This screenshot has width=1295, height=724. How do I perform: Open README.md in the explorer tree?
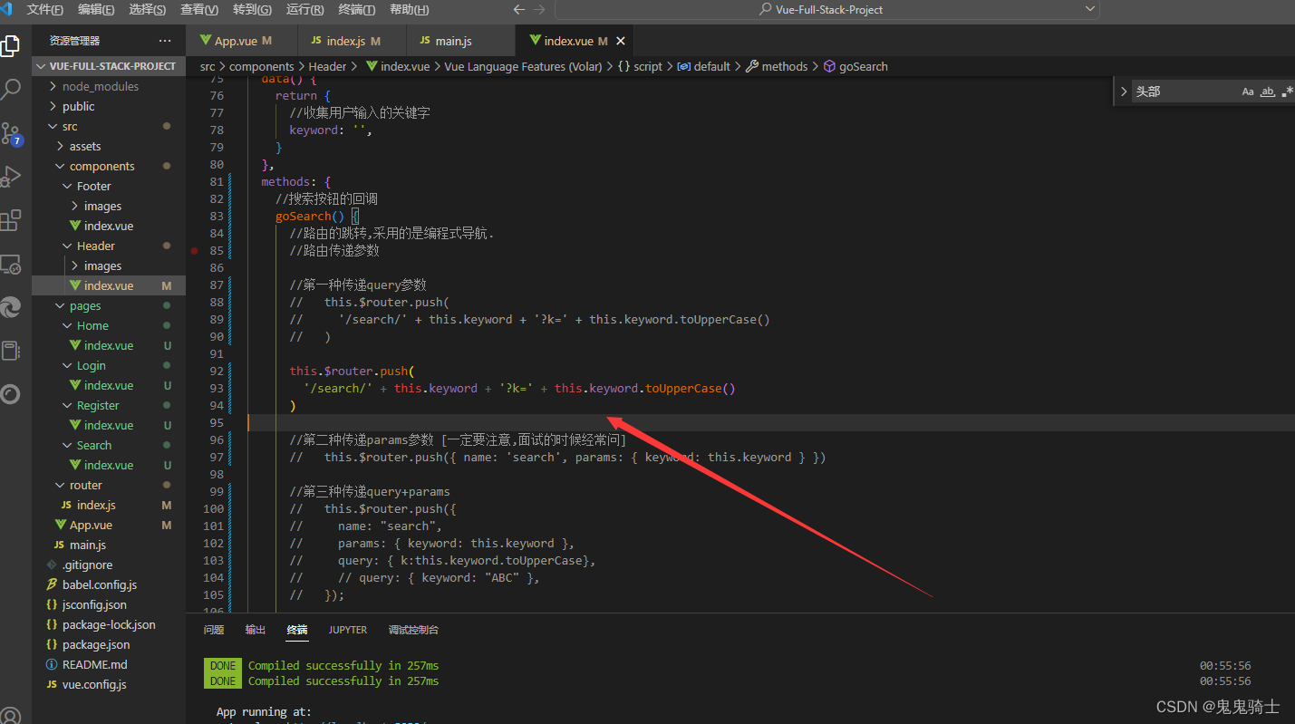pyautogui.click(x=109, y=664)
